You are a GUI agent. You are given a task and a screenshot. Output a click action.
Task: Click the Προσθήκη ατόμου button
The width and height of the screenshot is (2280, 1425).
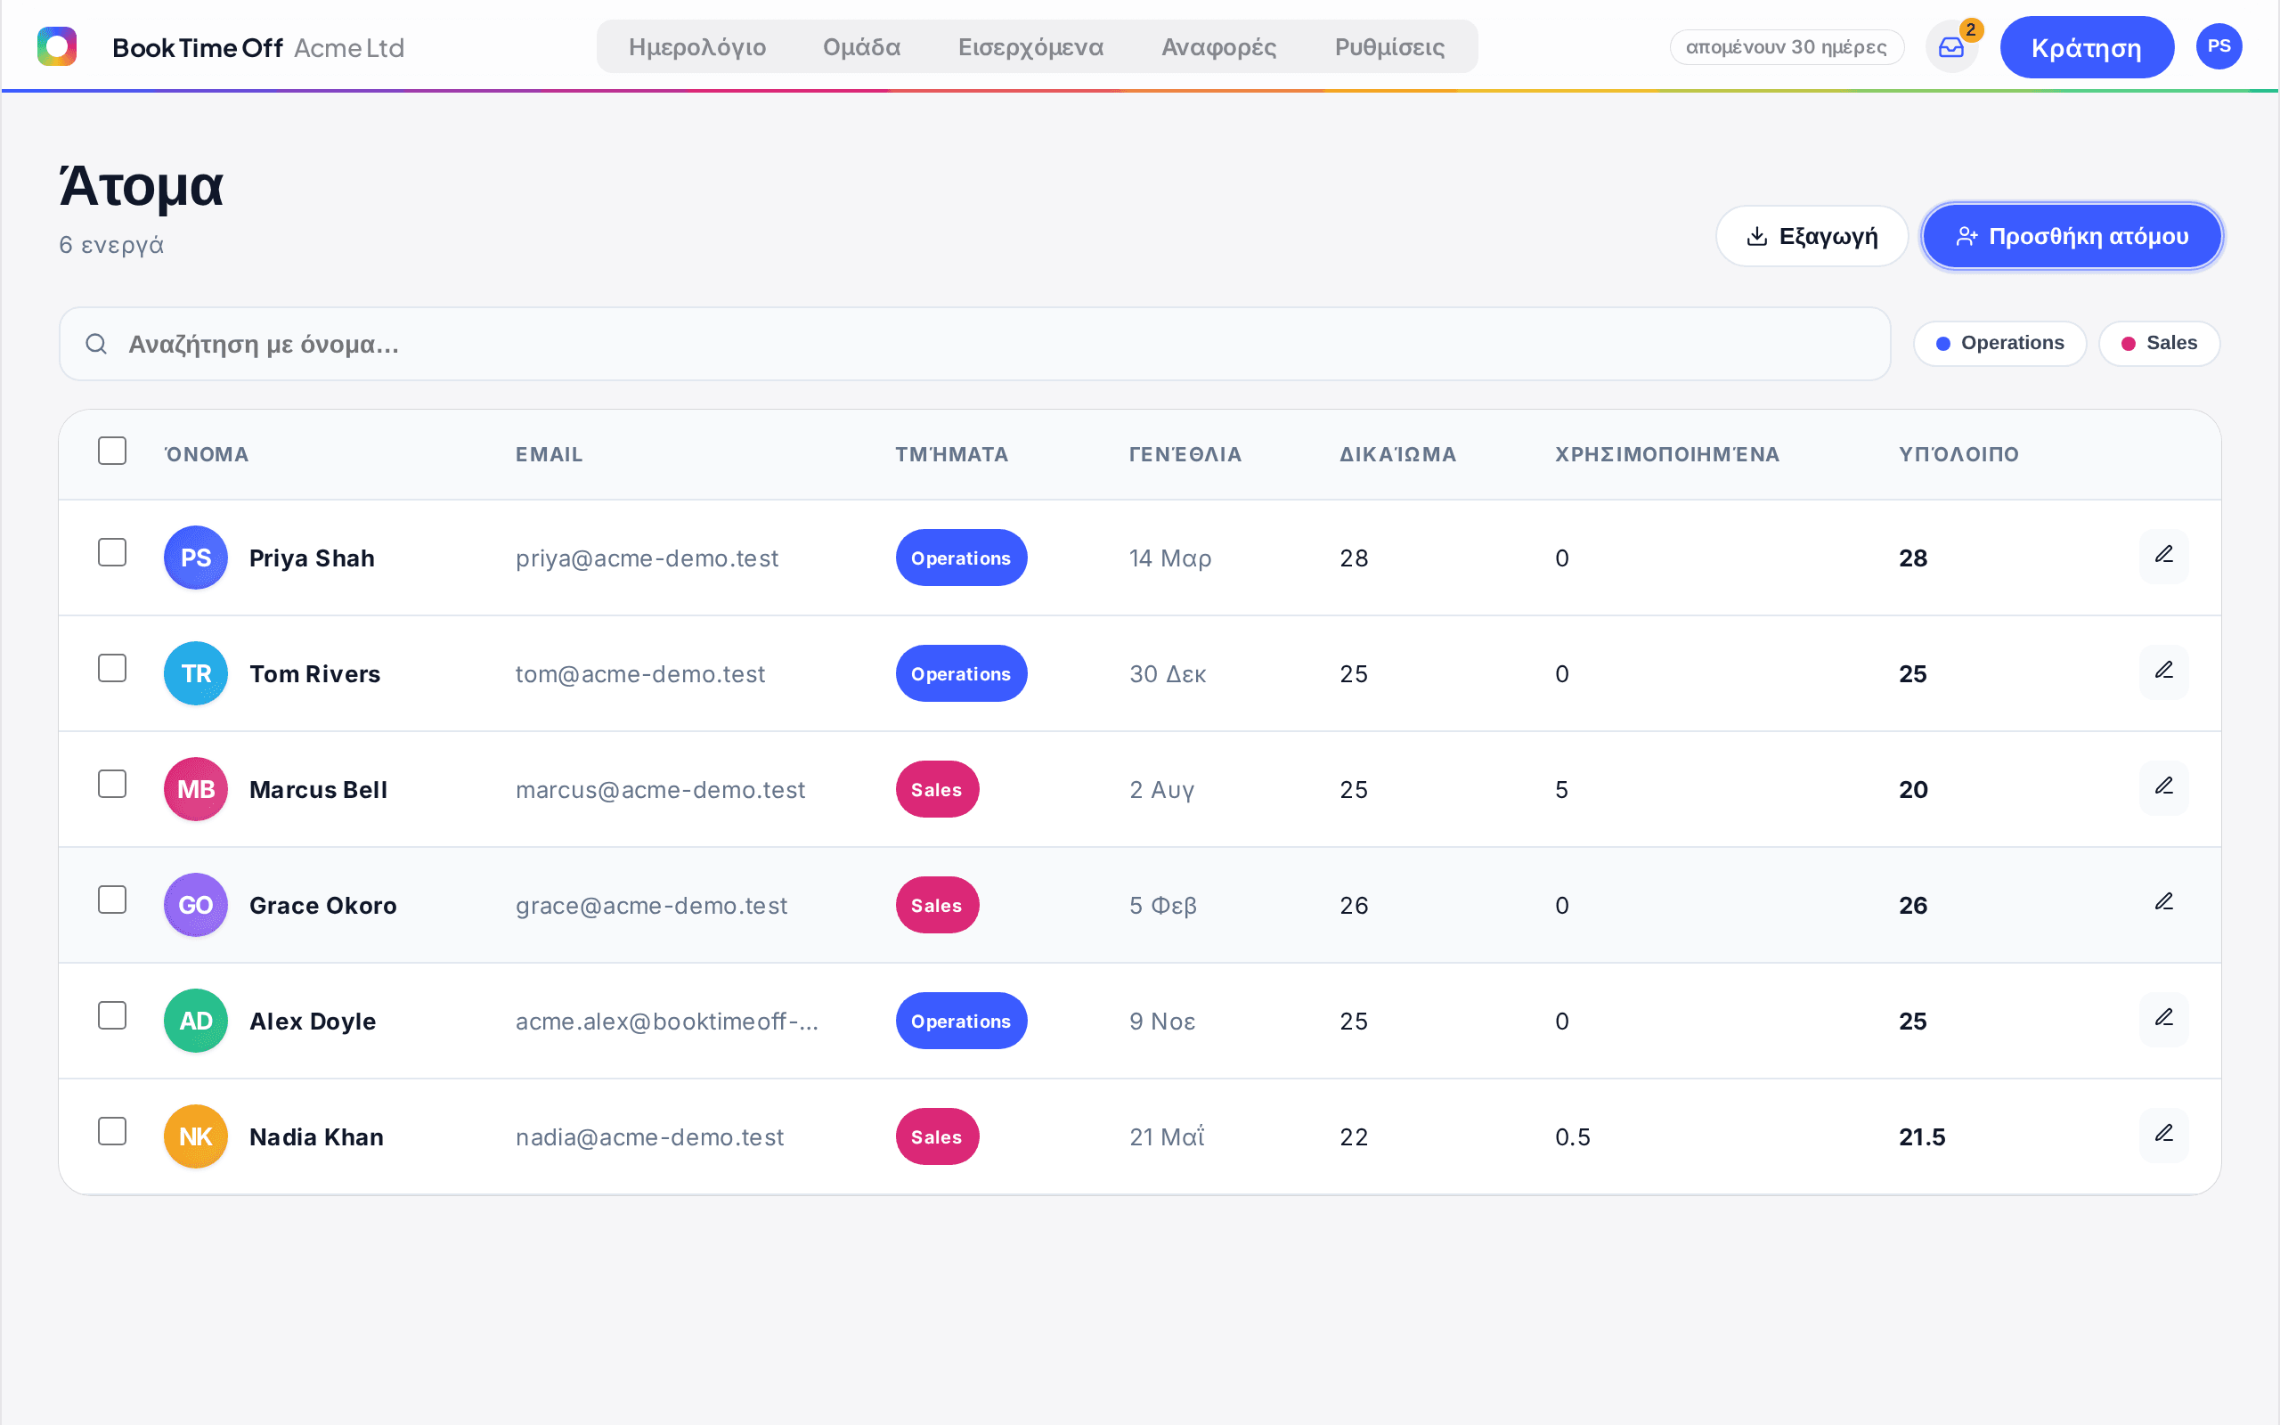[x=2072, y=237]
